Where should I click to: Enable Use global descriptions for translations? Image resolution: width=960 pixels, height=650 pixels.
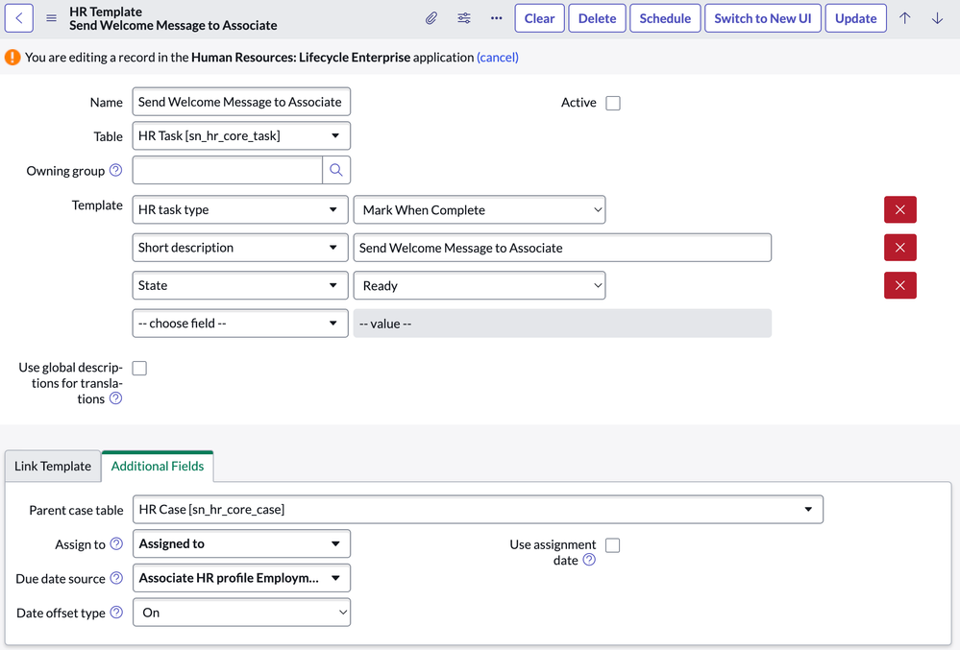pyautogui.click(x=139, y=368)
